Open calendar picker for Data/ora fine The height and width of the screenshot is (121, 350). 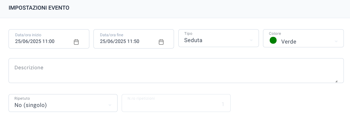[x=161, y=42]
